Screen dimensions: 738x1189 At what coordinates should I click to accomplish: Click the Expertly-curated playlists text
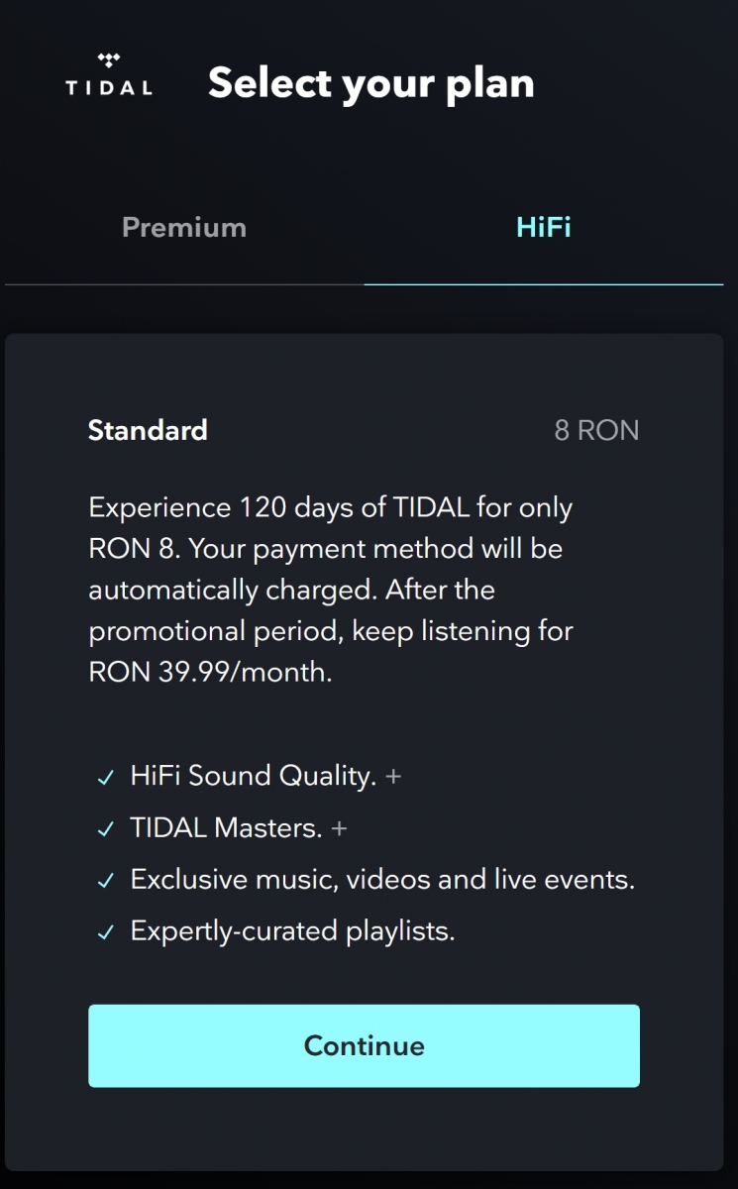point(292,931)
